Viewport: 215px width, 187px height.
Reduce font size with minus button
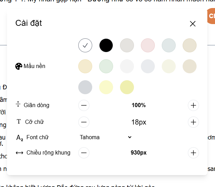pos(84,122)
